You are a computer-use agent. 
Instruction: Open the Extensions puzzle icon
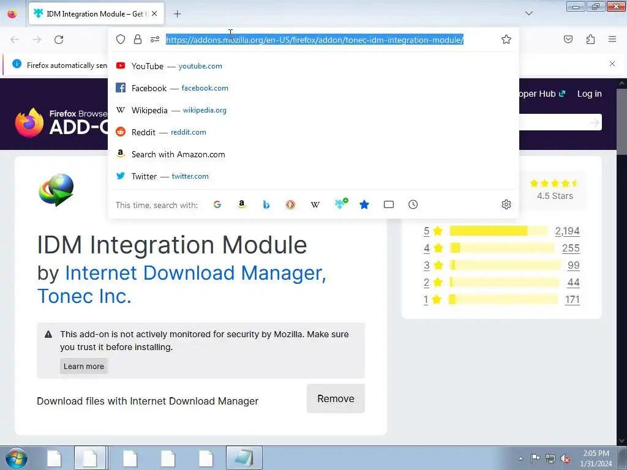tap(590, 39)
